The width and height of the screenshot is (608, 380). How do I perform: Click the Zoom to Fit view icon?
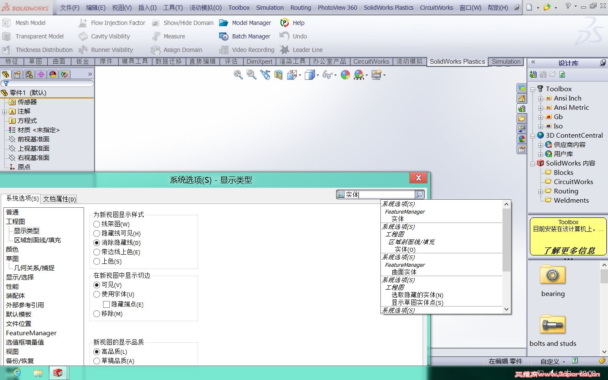(x=239, y=75)
